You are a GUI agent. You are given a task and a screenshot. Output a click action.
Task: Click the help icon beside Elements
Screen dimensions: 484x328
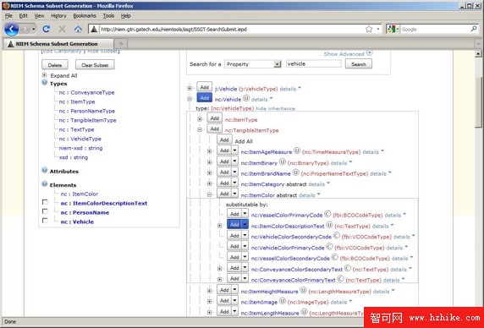[x=45, y=184]
